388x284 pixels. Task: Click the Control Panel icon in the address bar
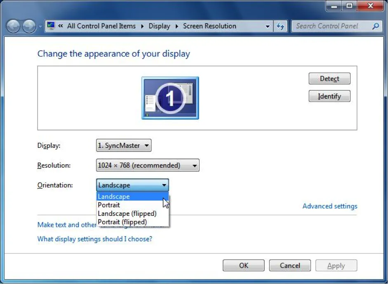click(x=51, y=26)
